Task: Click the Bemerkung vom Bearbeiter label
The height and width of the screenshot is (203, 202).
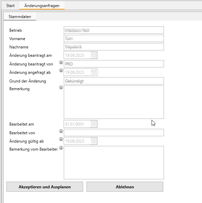Action: 33,149
